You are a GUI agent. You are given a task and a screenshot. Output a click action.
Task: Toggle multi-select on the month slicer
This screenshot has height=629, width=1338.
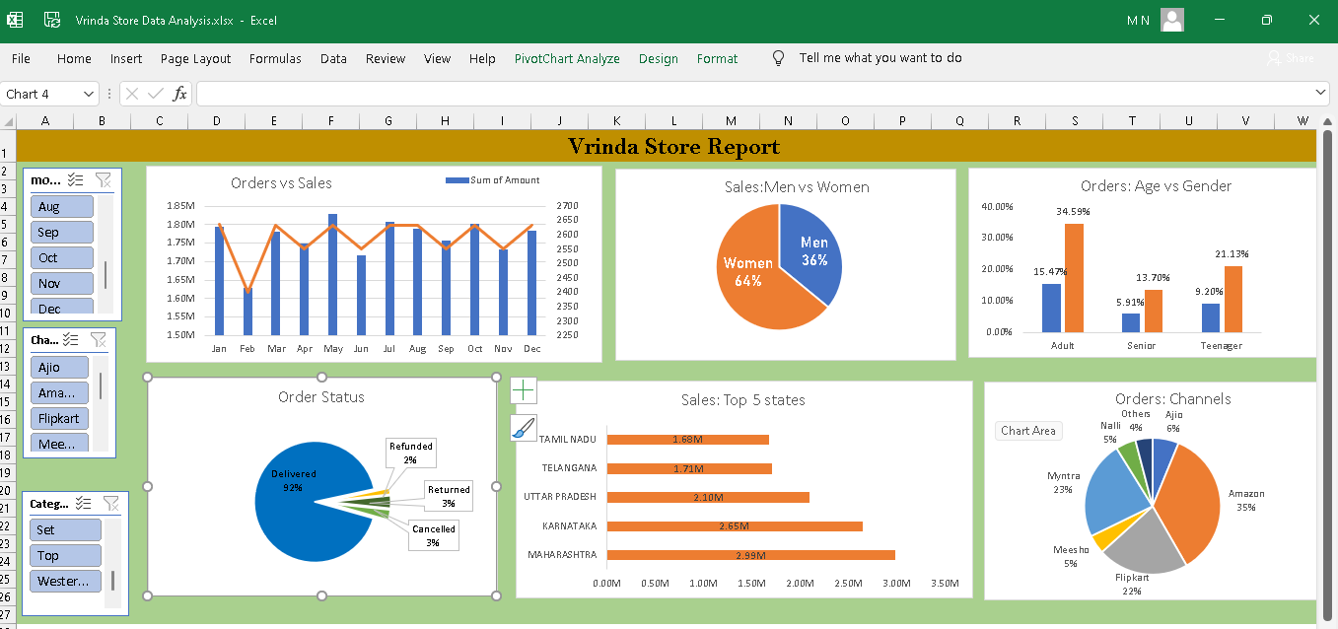coord(75,179)
